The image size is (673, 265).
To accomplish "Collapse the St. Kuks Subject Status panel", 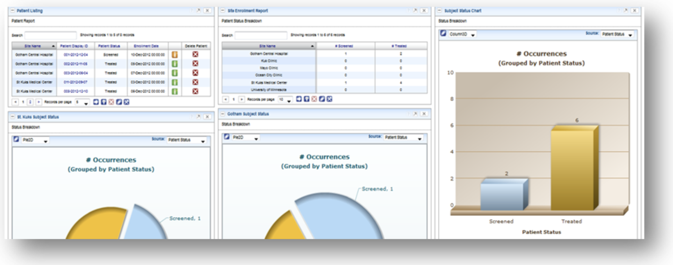I will pos(13,117).
